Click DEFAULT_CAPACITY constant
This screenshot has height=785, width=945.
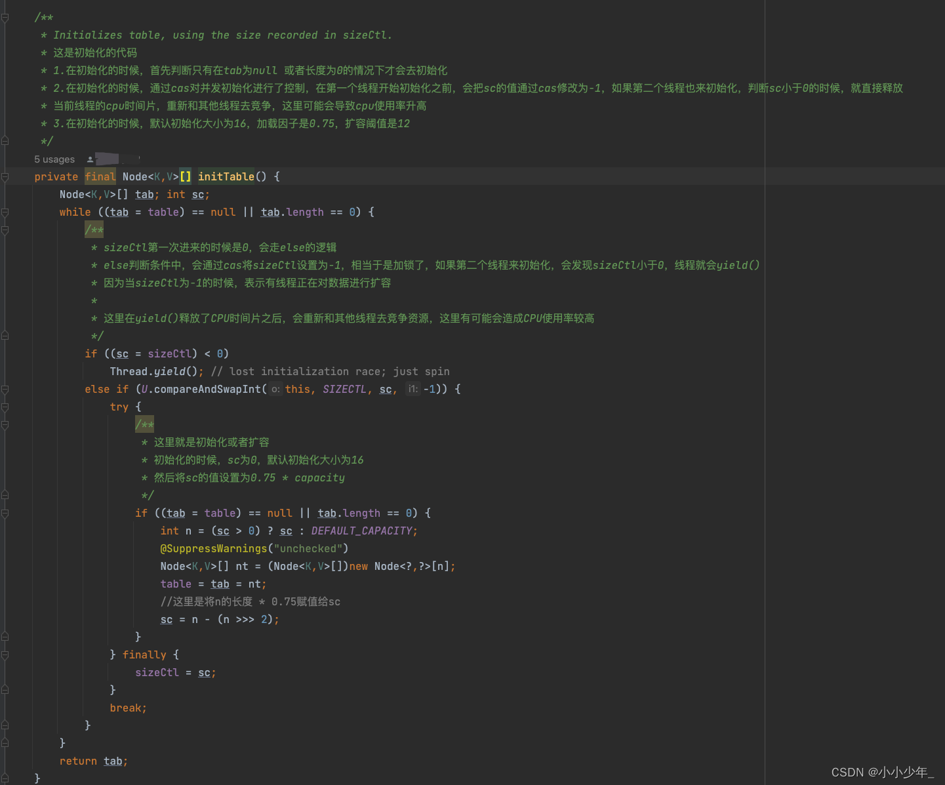tap(362, 531)
